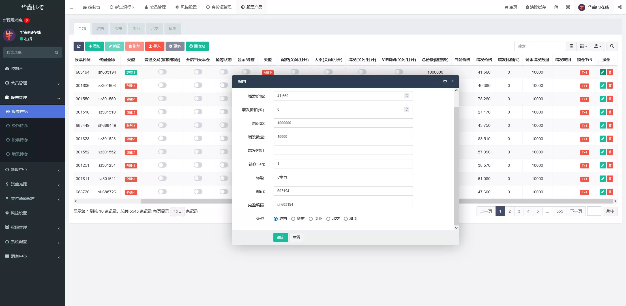Toggle table card view icon
The width and height of the screenshot is (626, 306).
(571, 46)
